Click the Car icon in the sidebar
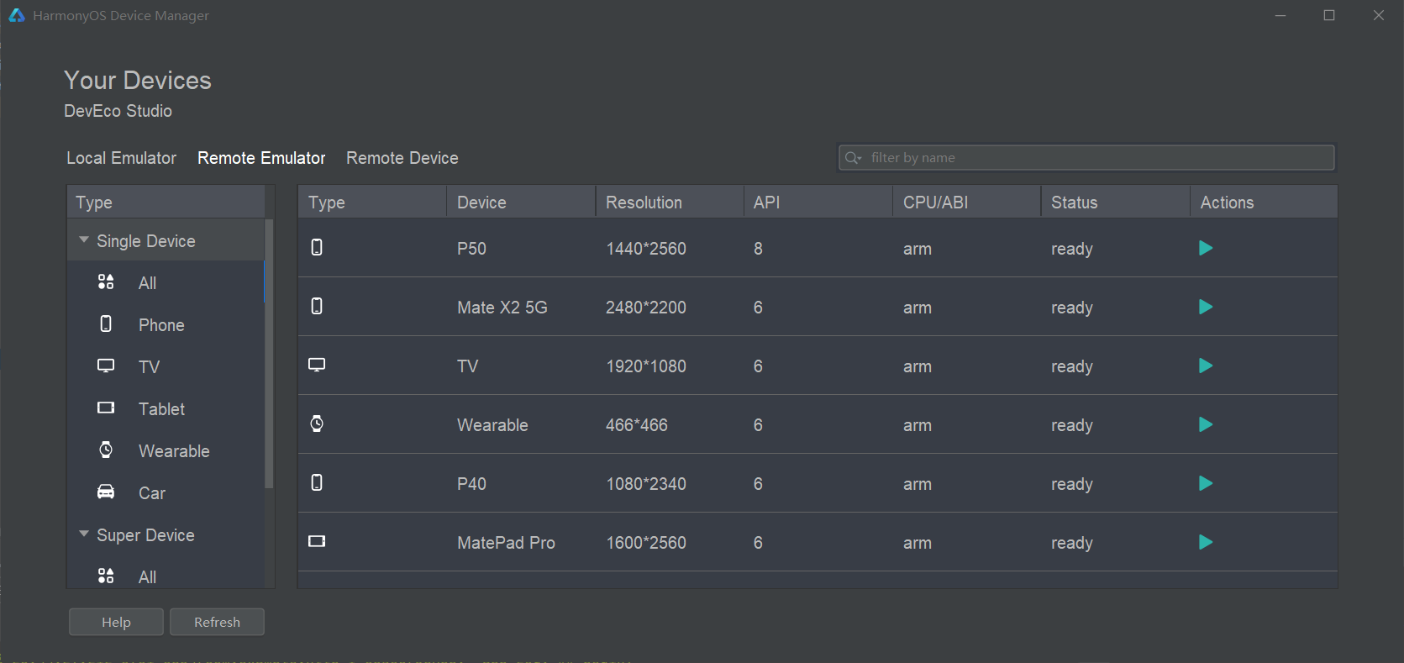1404x663 pixels. 106,492
